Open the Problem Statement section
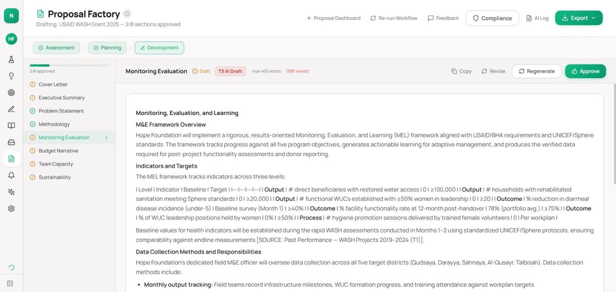 [x=69, y=111]
